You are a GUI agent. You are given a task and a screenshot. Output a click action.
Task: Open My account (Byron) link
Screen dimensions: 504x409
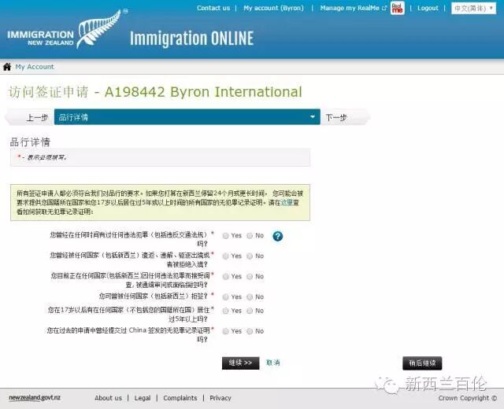(273, 8)
